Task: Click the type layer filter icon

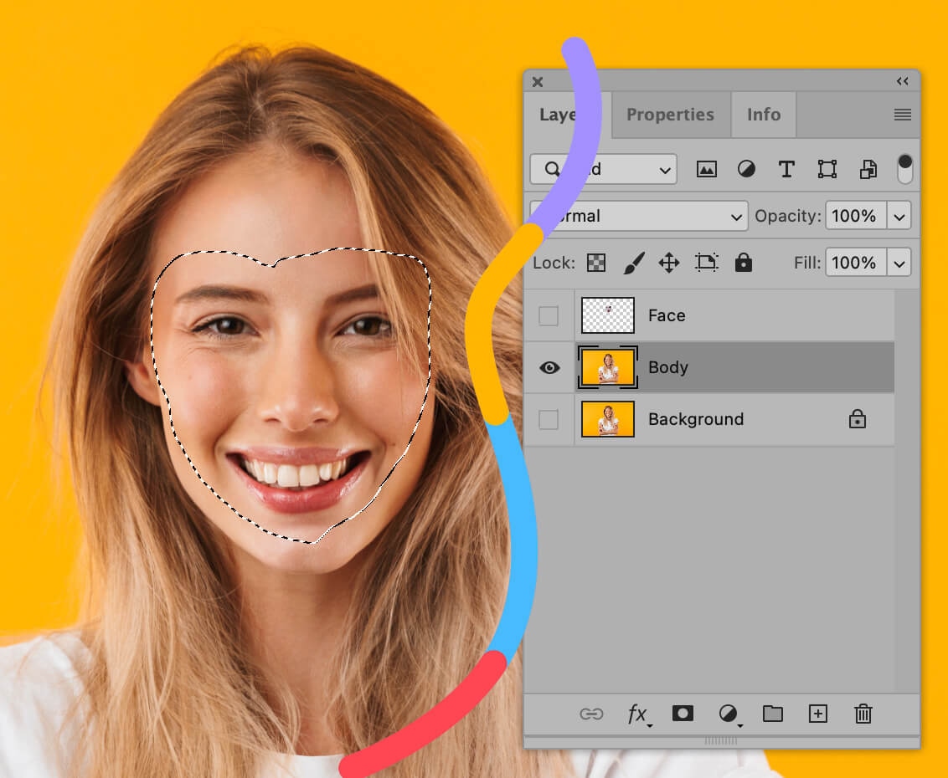Action: (x=786, y=169)
